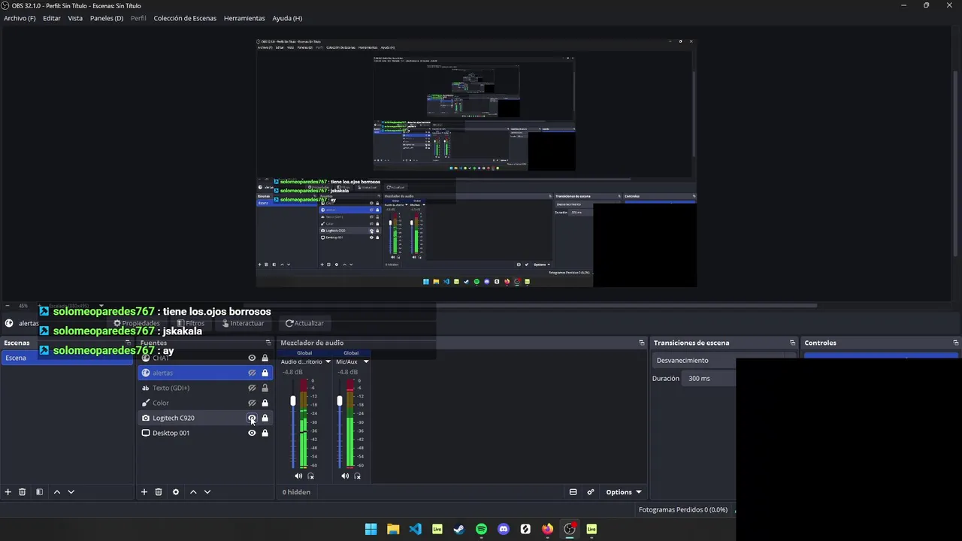Add a new source with the plus icon
Image resolution: width=962 pixels, height=541 pixels.
144,492
